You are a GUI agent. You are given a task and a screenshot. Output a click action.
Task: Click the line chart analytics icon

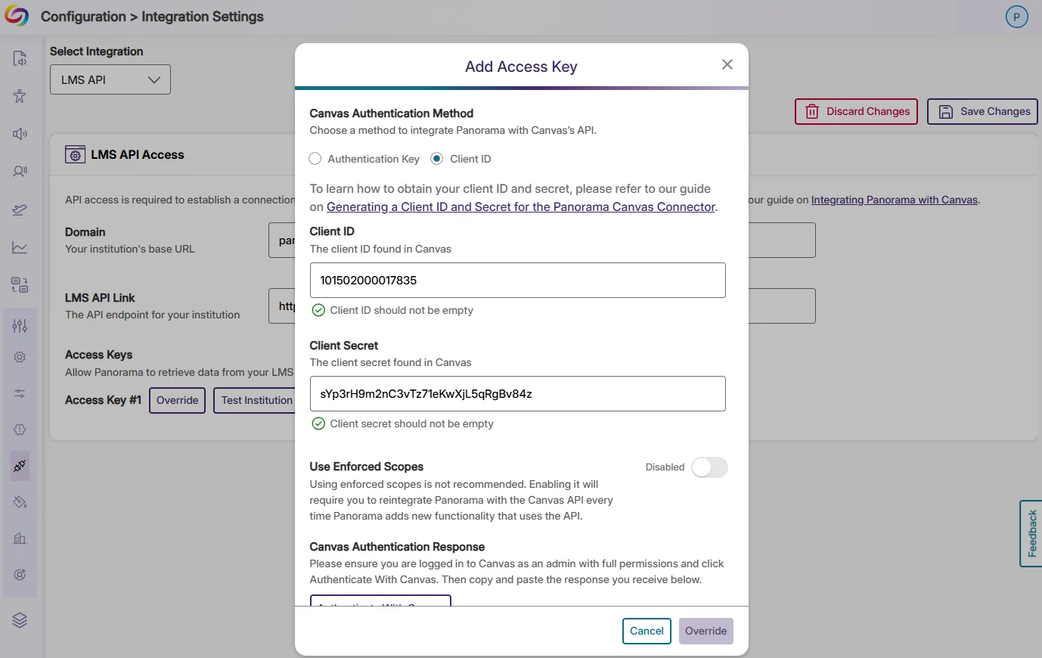click(20, 247)
